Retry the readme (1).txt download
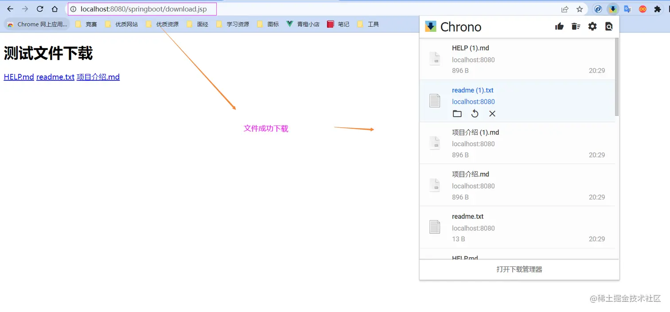This screenshot has width=670, height=312. [x=475, y=114]
